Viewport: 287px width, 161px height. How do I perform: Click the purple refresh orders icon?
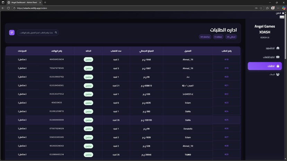click(x=12, y=32)
